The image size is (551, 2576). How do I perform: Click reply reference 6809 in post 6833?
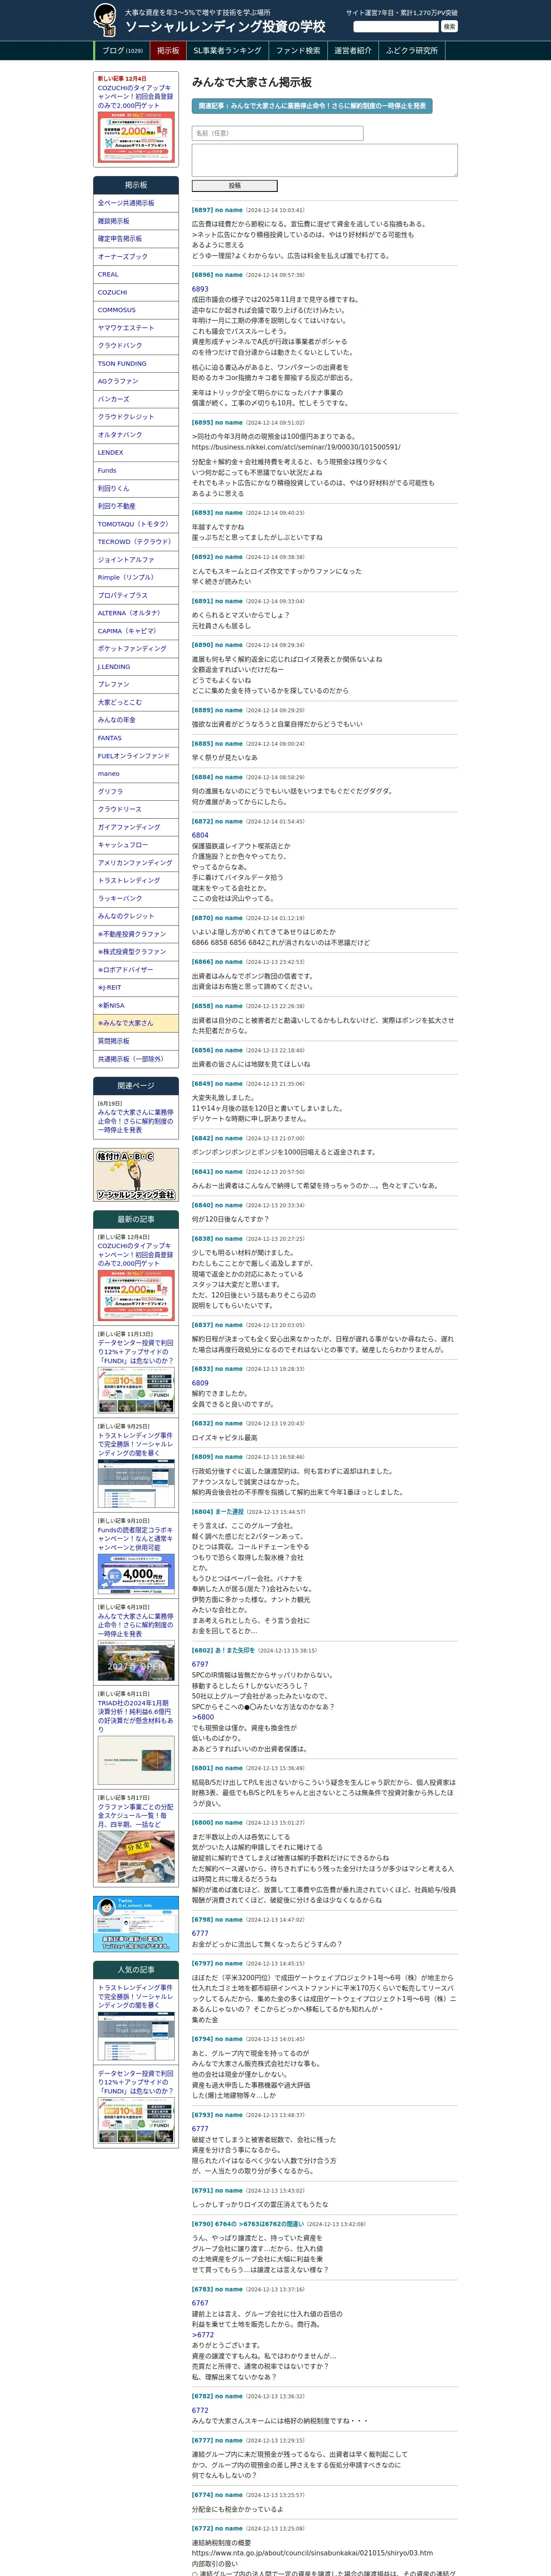(x=200, y=1383)
